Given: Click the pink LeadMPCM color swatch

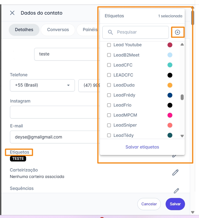Looking at the screenshot, I should (x=170, y=115).
